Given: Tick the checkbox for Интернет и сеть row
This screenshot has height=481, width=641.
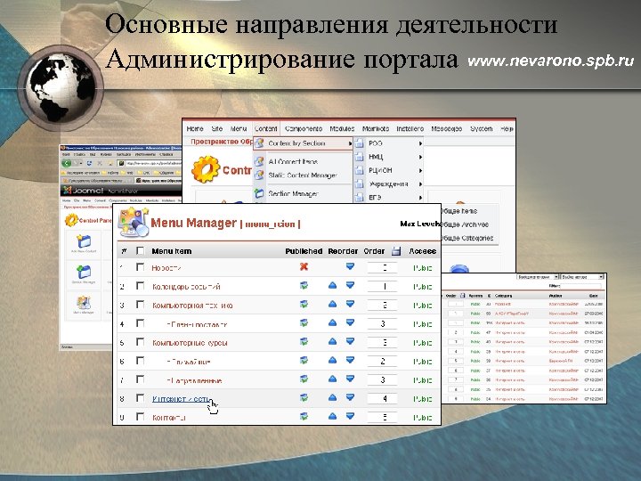Looking at the screenshot, I should 141,398.
